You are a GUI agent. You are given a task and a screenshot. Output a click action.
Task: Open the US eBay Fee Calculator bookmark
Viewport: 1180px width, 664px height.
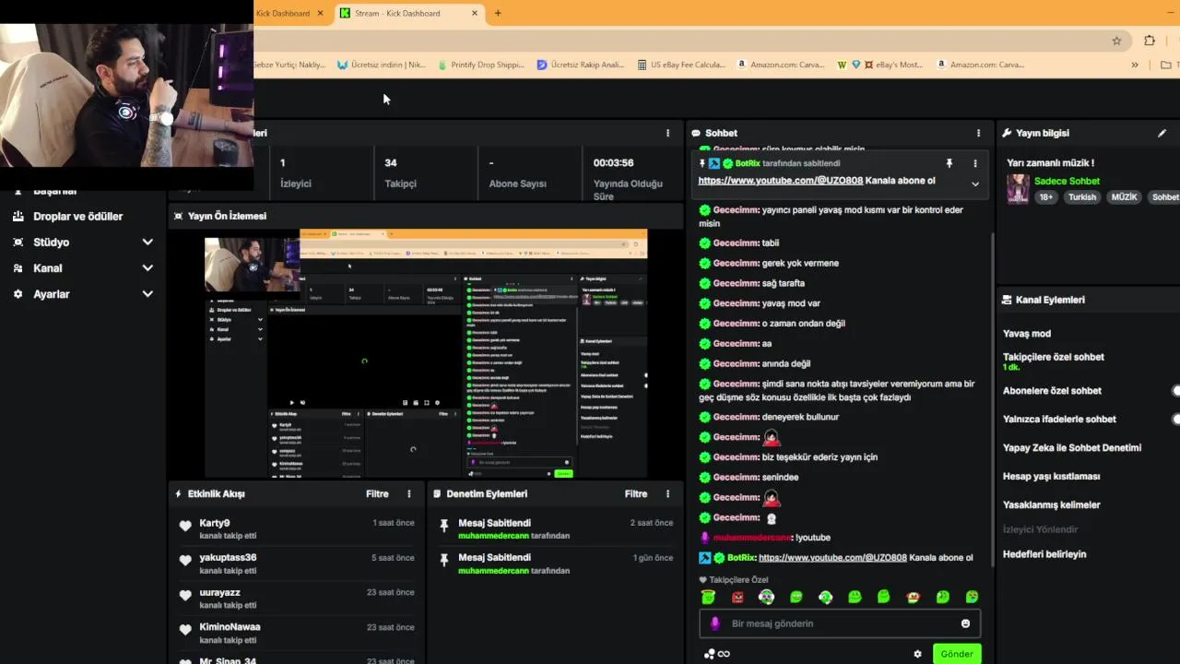click(682, 65)
